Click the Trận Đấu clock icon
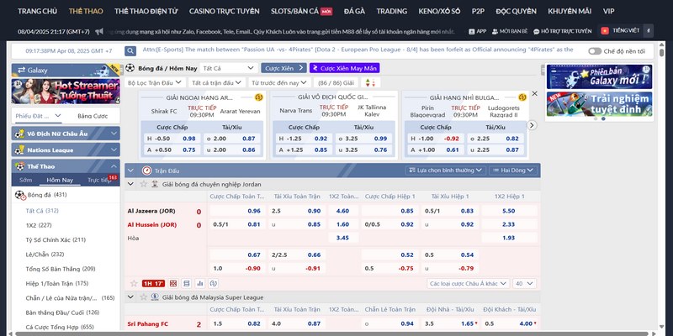 coord(146,171)
